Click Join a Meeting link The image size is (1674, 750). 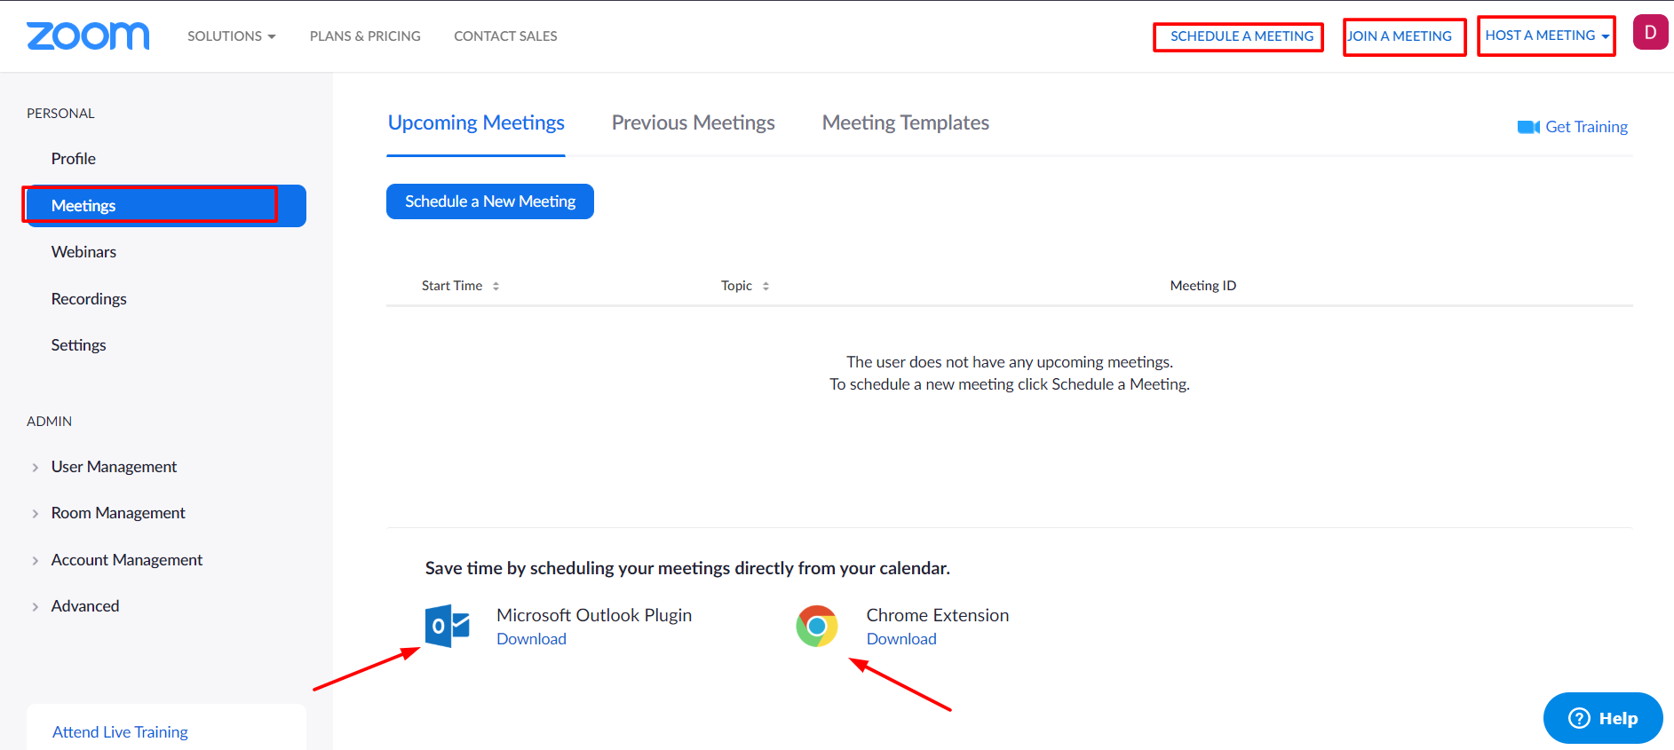(1400, 36)
